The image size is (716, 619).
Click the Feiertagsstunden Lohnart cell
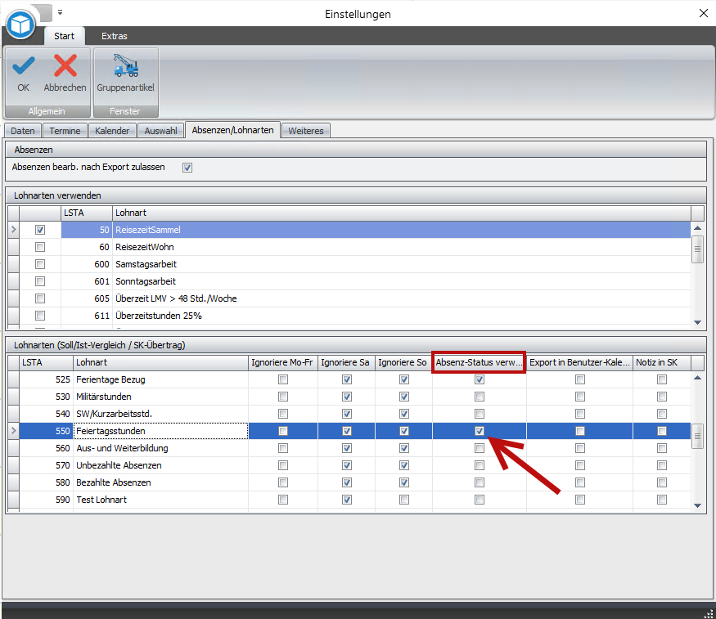coord(160,431)
